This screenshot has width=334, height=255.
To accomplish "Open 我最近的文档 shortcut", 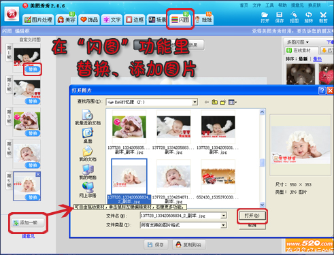I will coord(88,117).
